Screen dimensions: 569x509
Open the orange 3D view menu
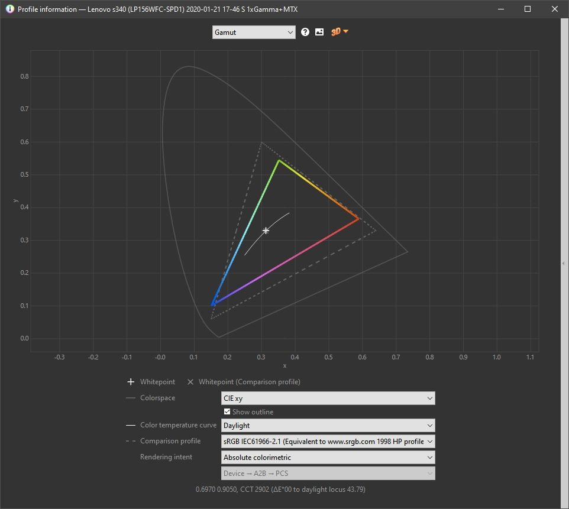(340, 32)
